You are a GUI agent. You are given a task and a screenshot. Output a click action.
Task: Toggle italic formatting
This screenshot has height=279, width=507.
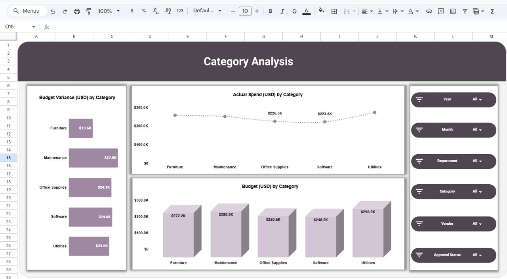pyautogui.click(x=282, y=11)
